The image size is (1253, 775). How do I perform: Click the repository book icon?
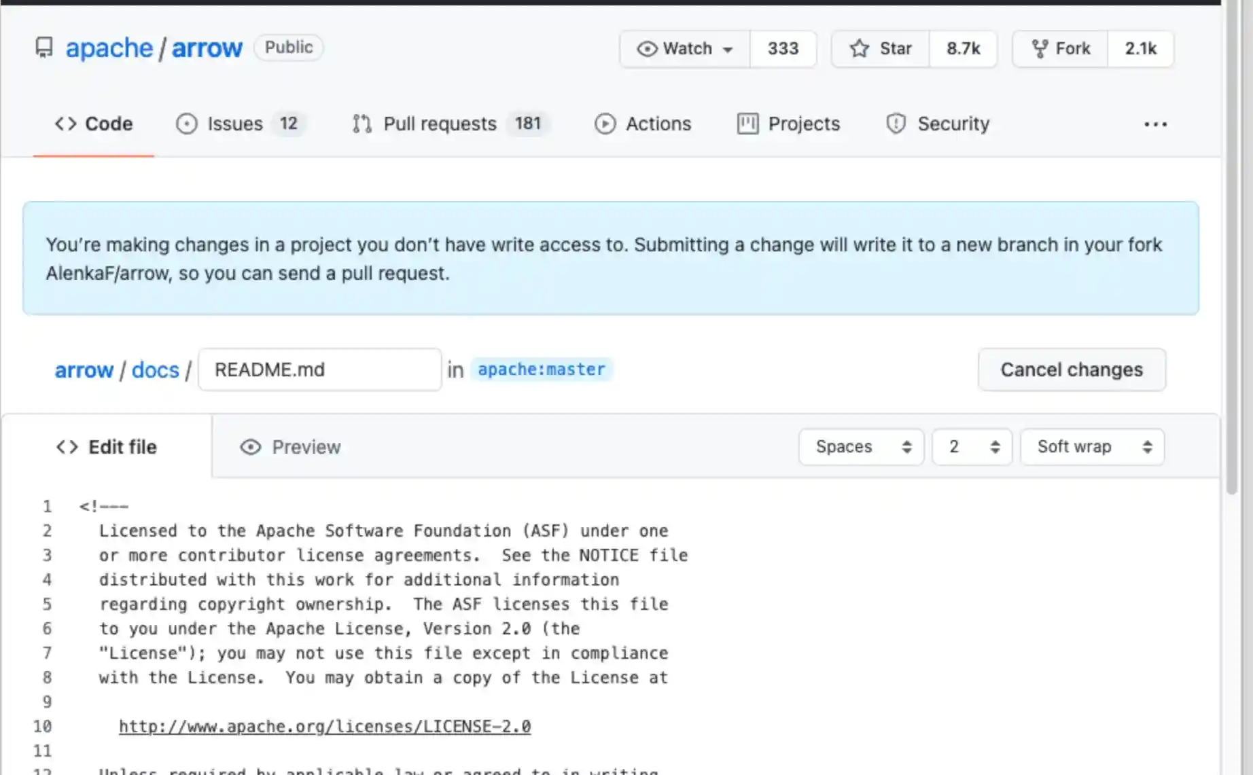(x=43, y=48)
